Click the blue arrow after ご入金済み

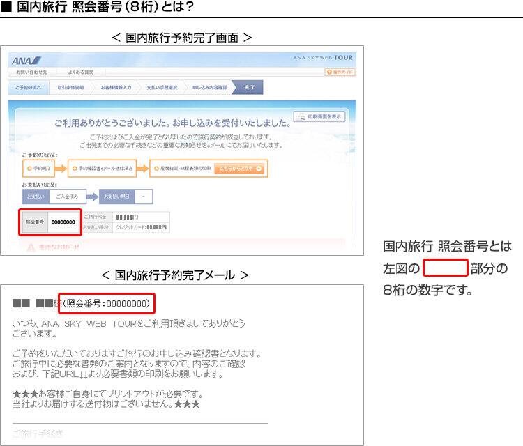[92, 197]
